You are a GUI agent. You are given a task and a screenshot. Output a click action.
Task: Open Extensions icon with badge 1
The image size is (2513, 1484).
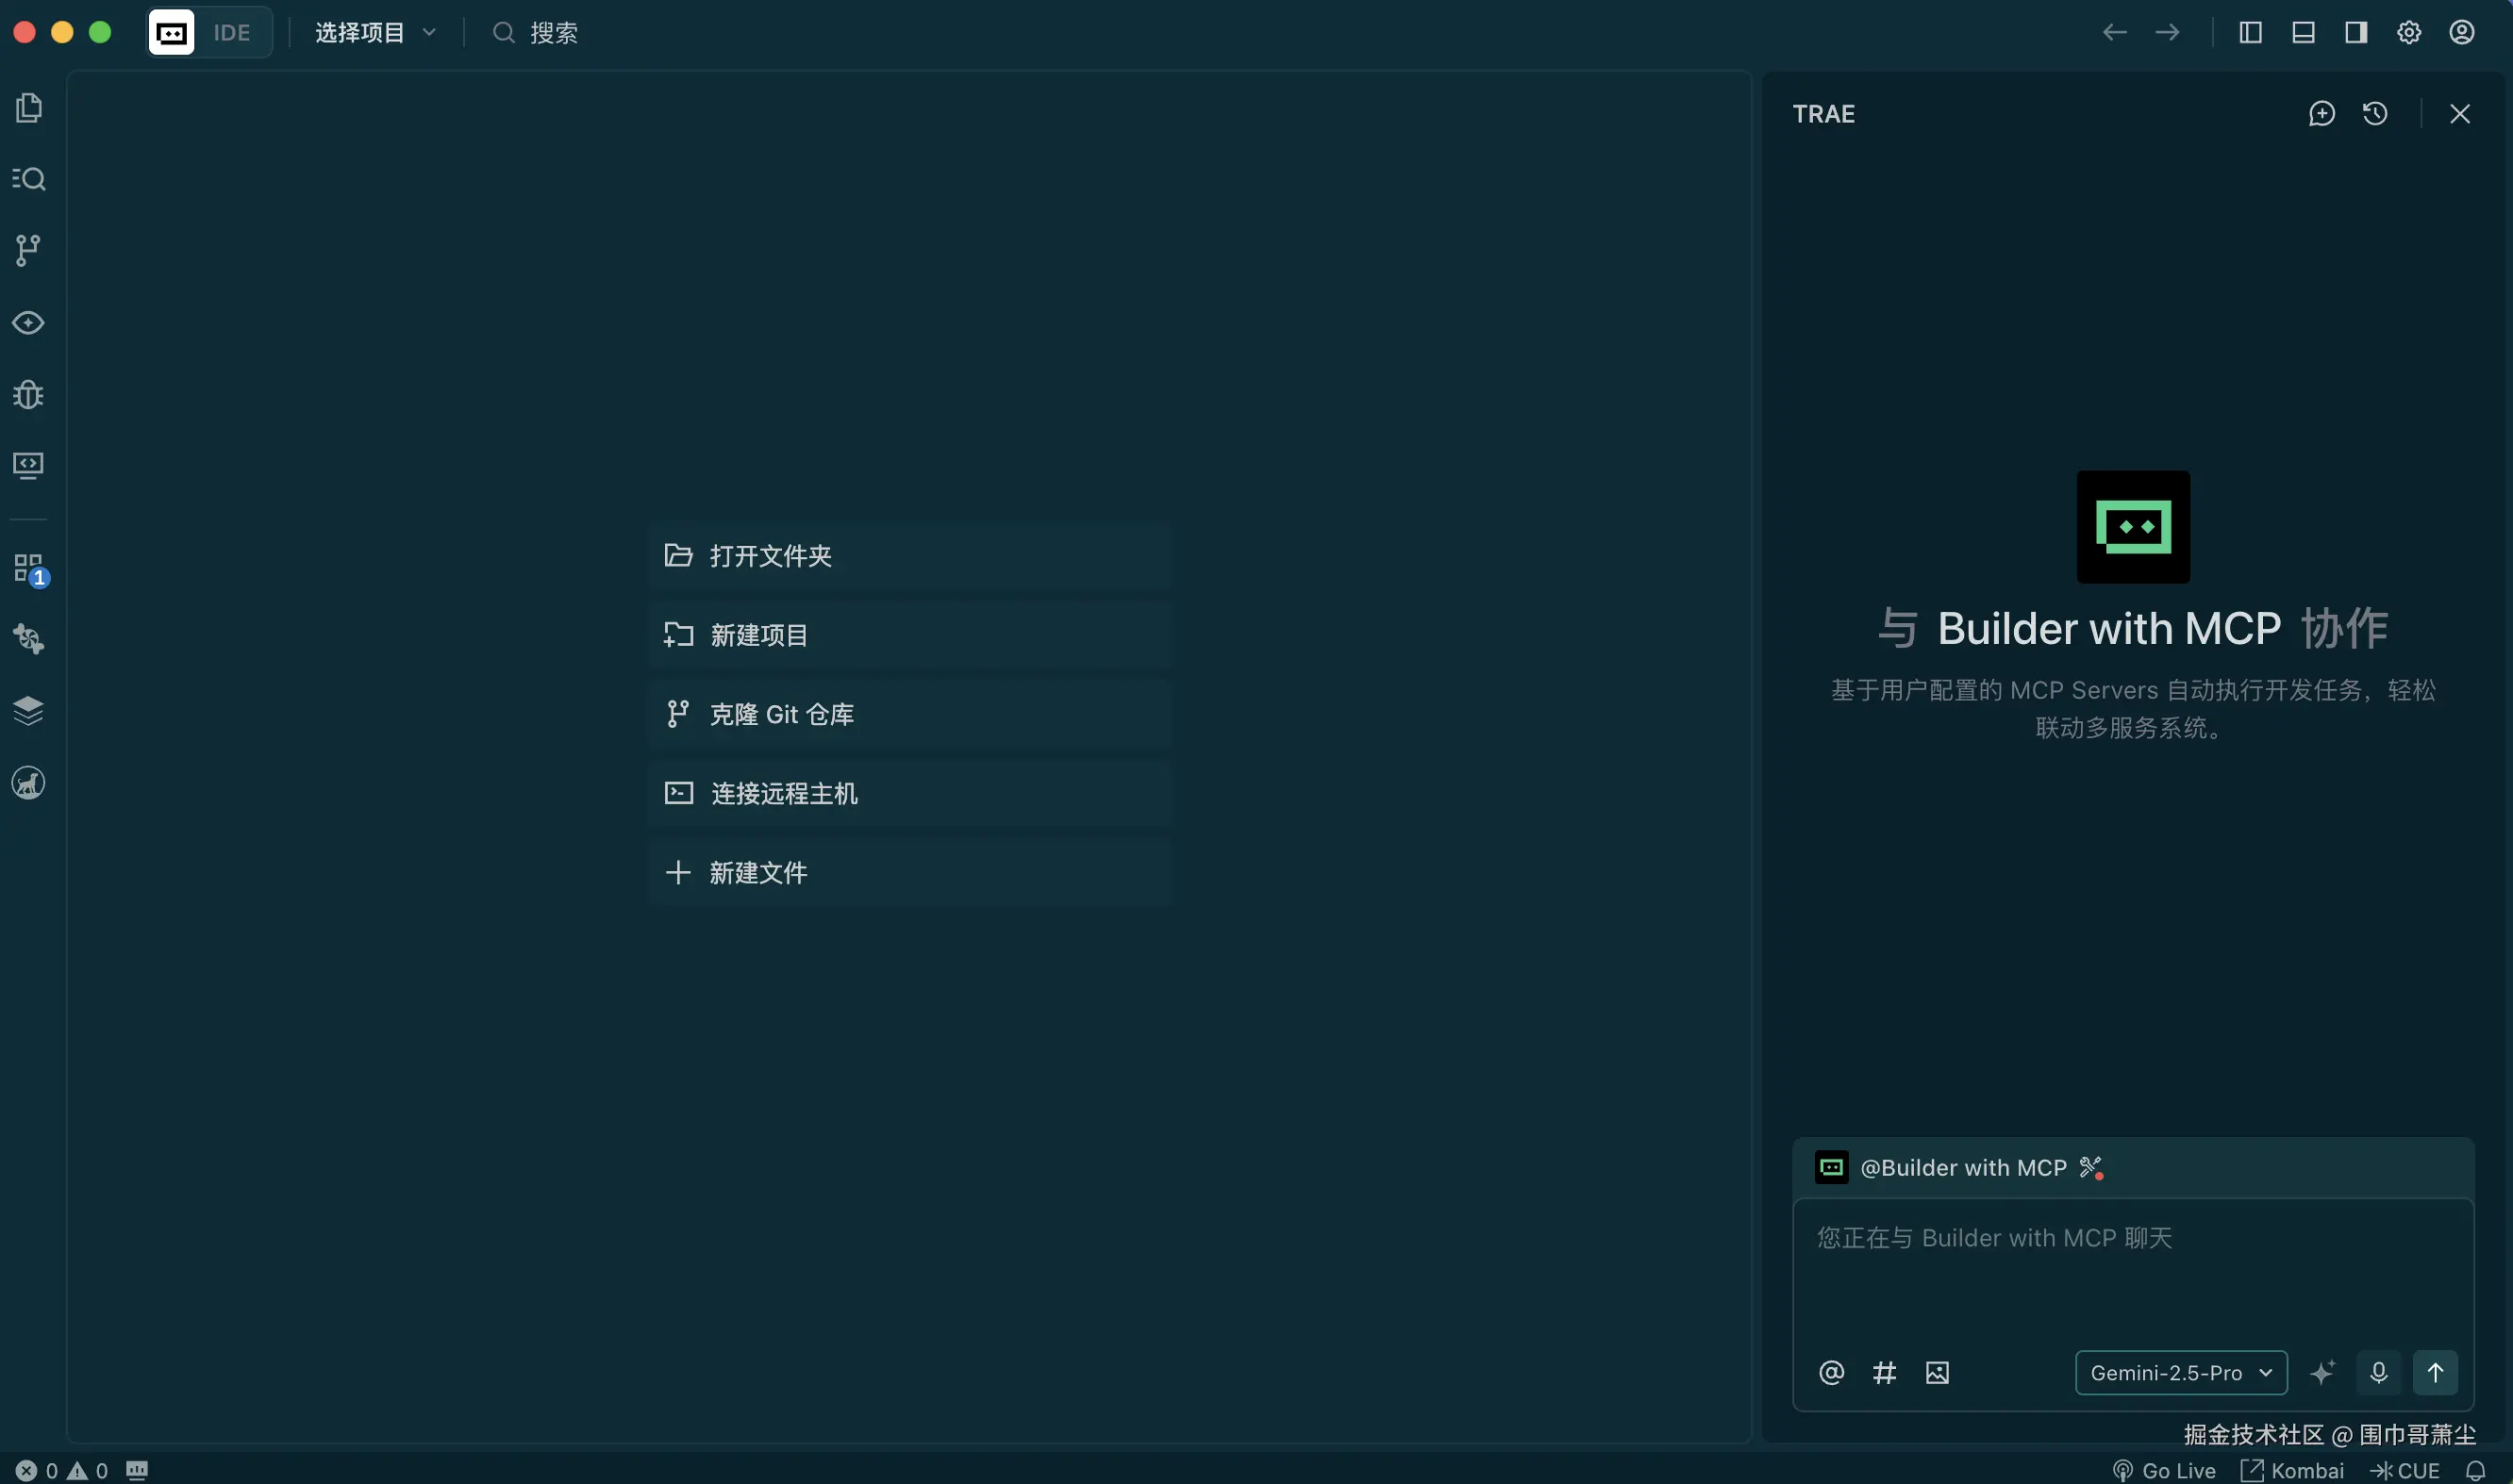point(29,568)
